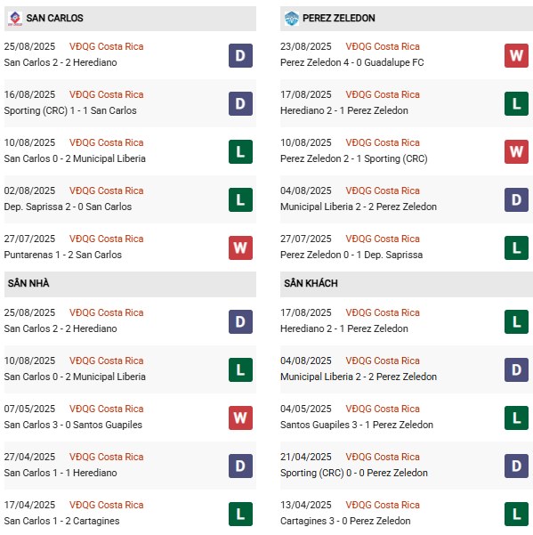
Task: Click the W badge for Puntarenas 1-2 San Carlos
Action: 240,248
